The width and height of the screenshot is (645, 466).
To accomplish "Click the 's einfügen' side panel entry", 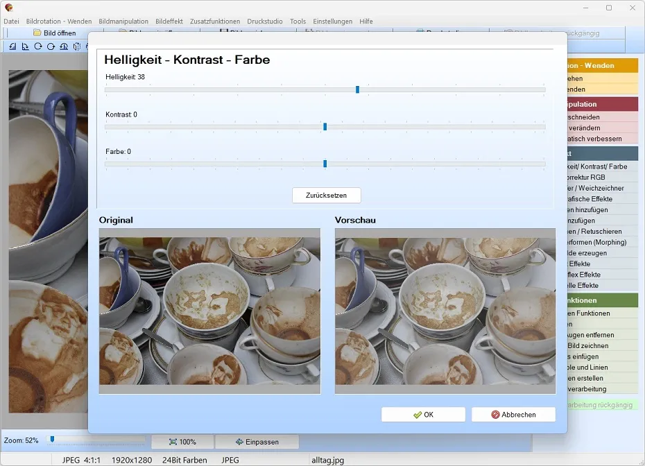I will (x=603, y=356).
